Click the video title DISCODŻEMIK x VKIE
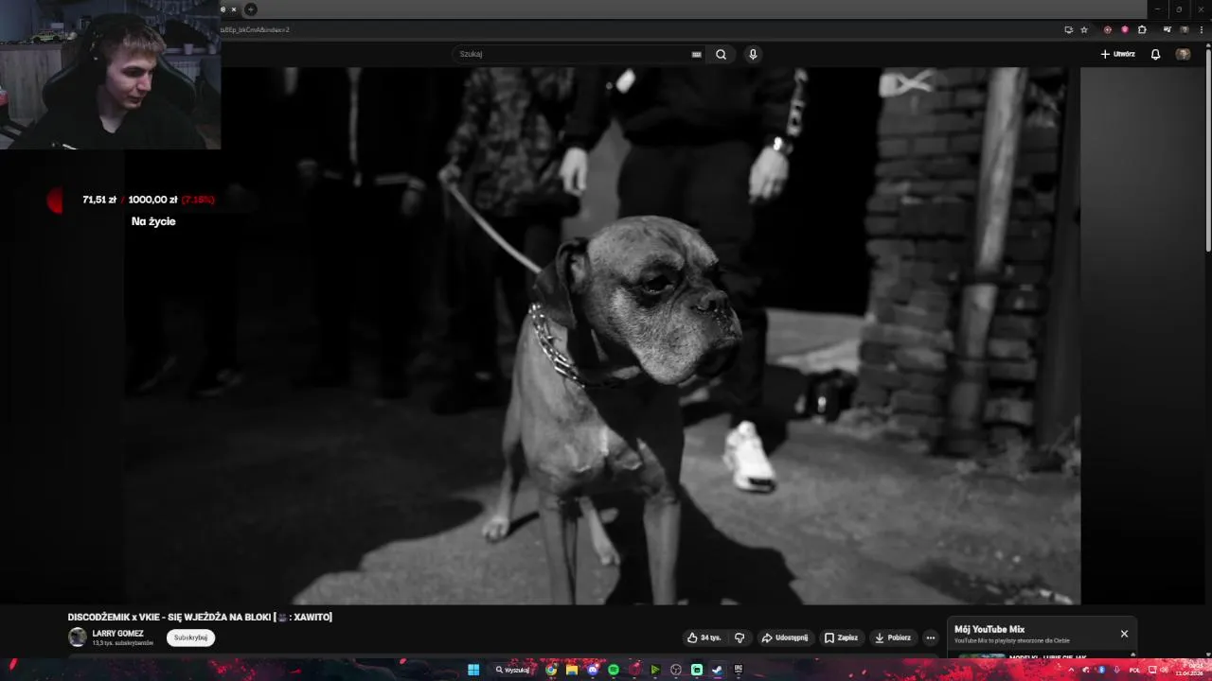Viewport: 1212px width, 681px height. pos(200,618)
